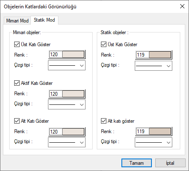Expand Çizgi tipi dropdown for Statik Alt kat
The image size is (189, 171).
[154, 142]
